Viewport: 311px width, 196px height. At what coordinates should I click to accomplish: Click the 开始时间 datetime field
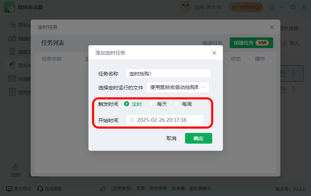pos(165,120)
